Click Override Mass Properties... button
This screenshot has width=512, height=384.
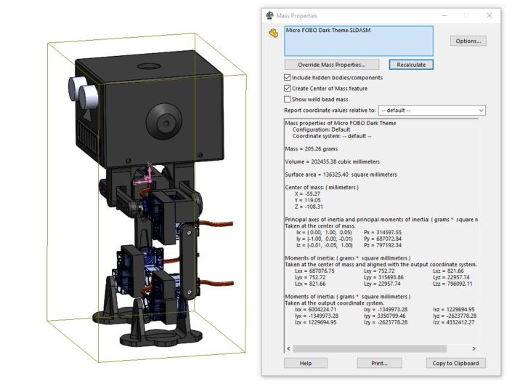point(332,65)
